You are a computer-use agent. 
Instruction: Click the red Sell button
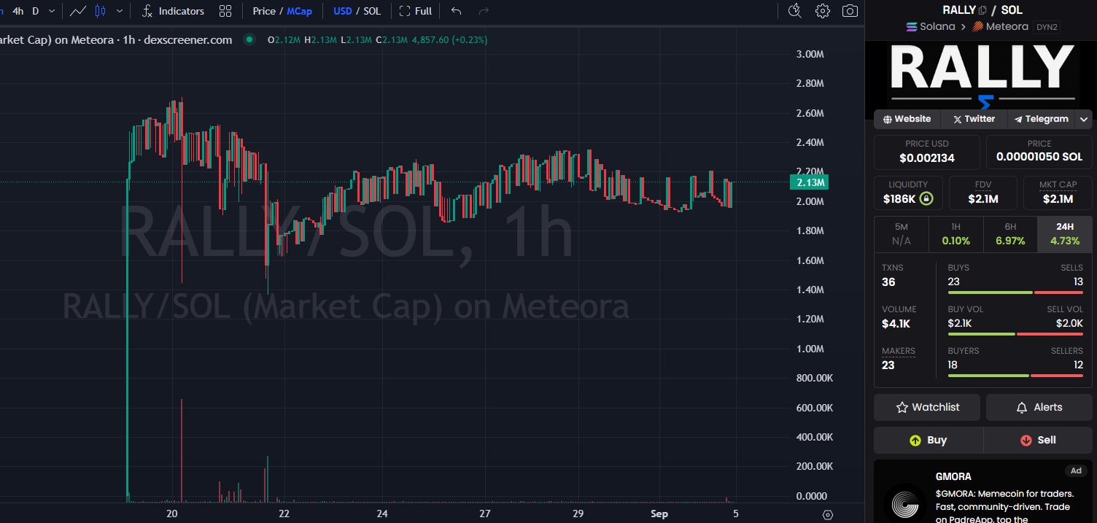tap(1037, 440)
